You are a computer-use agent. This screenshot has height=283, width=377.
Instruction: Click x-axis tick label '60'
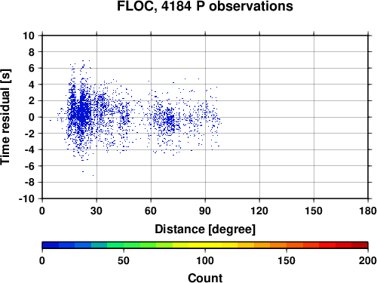tap(151, 211)
